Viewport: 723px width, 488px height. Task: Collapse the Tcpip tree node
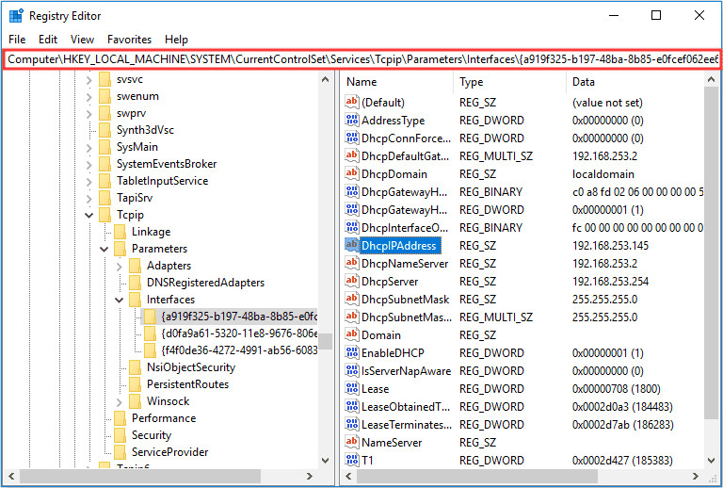click(x=89, y=215)
